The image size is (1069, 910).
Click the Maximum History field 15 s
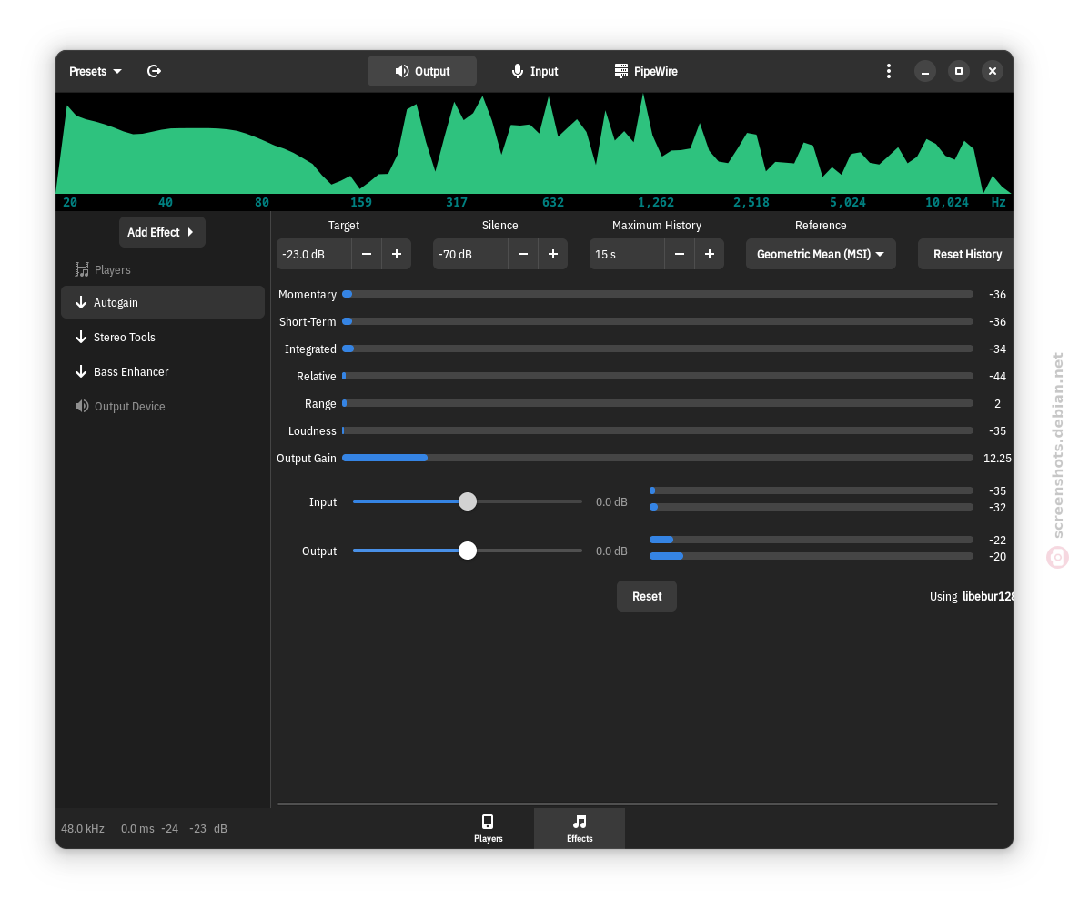(x=627, y=254)
